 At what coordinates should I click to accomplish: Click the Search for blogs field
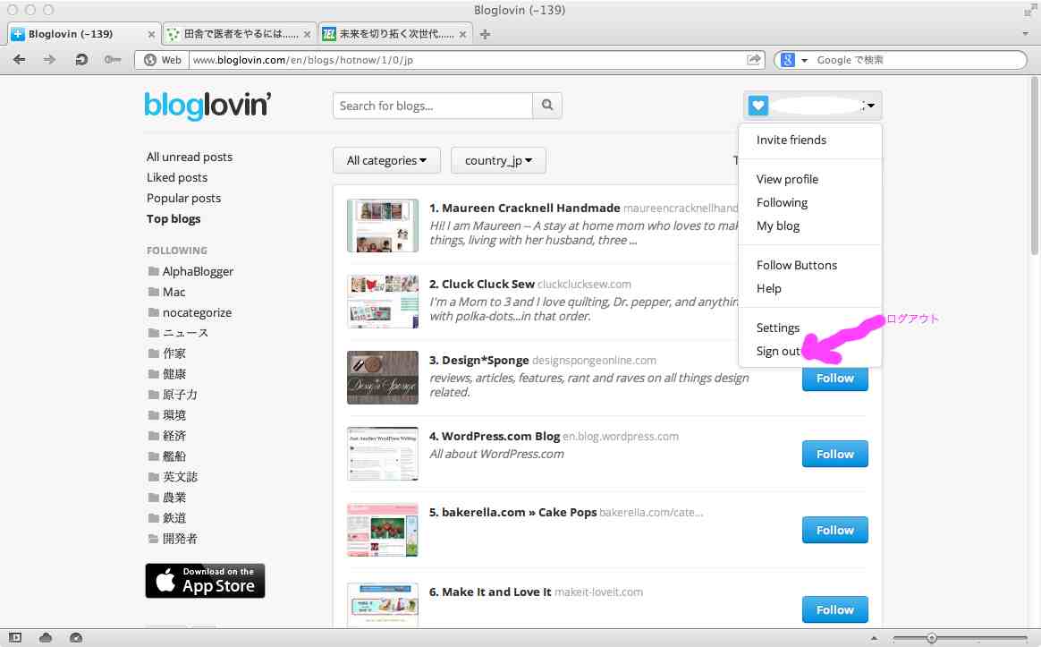coord(433,106)
